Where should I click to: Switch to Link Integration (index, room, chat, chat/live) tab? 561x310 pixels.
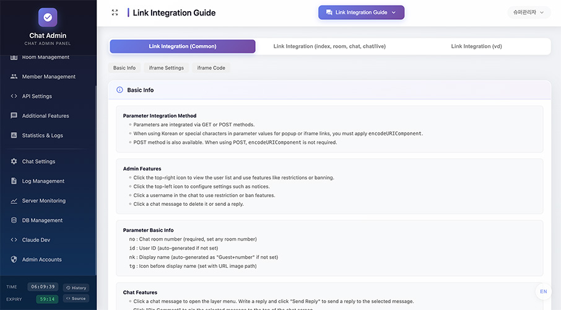pyautogui.click(x=329, y=46)
